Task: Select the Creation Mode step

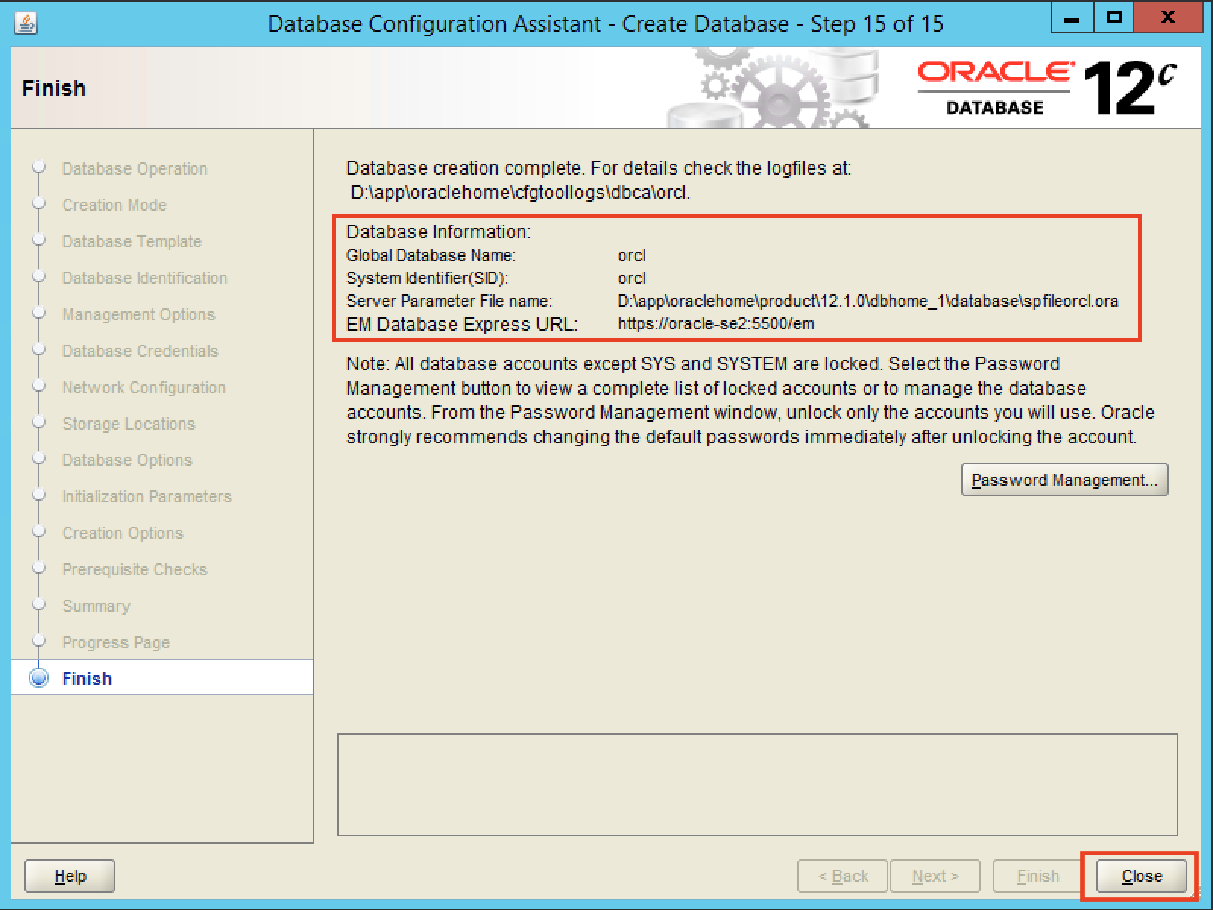Action: coord(115,205)
